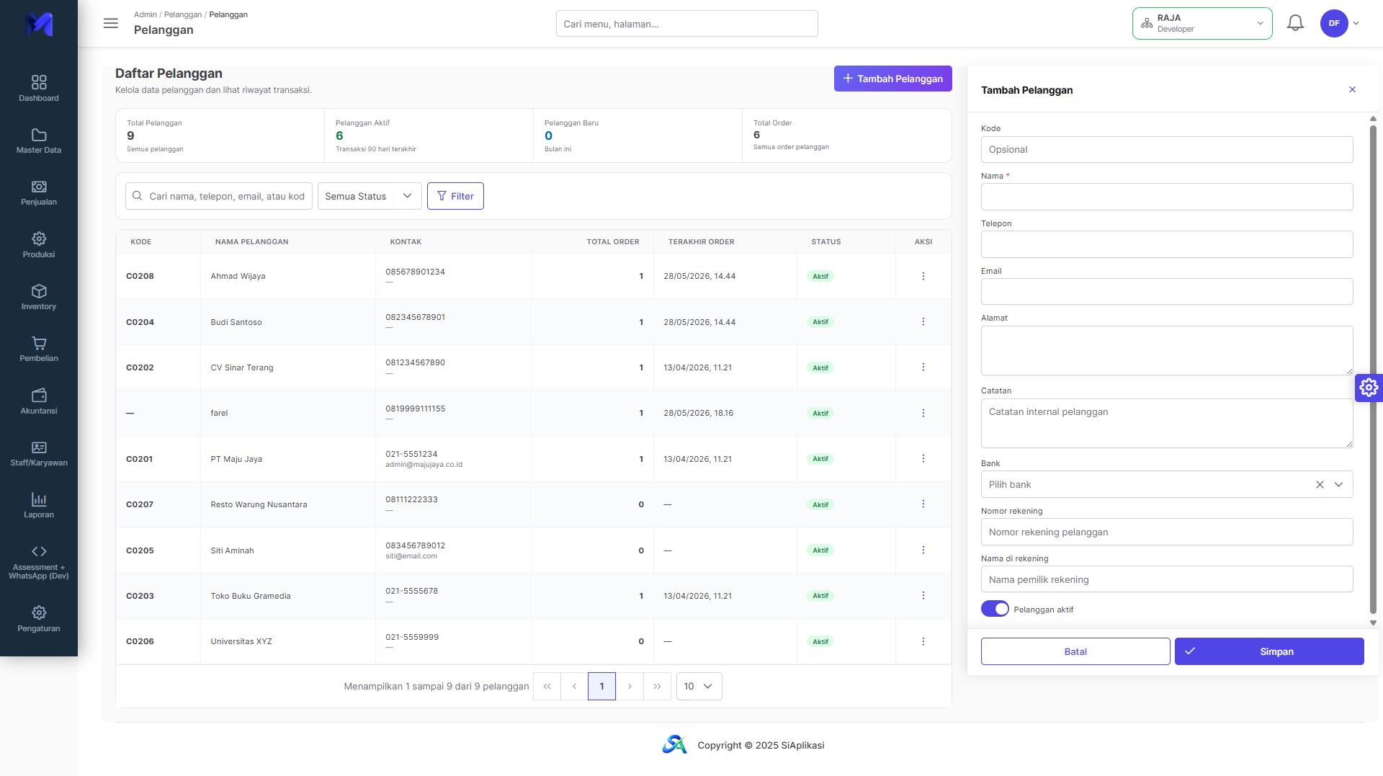Open actions menu for Universitas XYZ
1383x776 pixels.
point(923,641)
